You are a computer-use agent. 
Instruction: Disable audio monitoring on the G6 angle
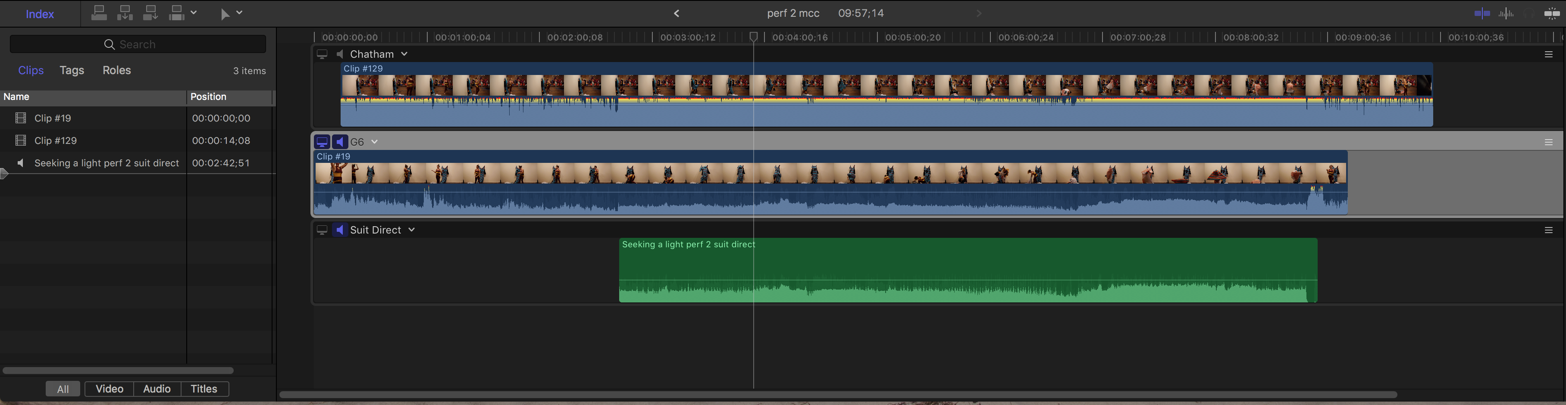click(x=340, y=142)
